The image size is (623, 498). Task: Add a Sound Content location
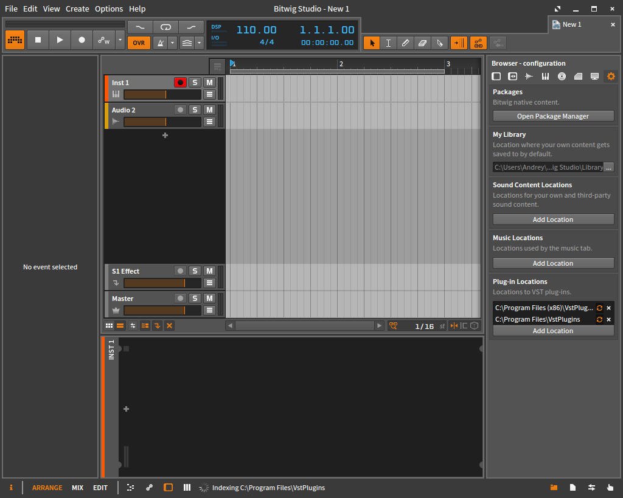click(553, 220)
